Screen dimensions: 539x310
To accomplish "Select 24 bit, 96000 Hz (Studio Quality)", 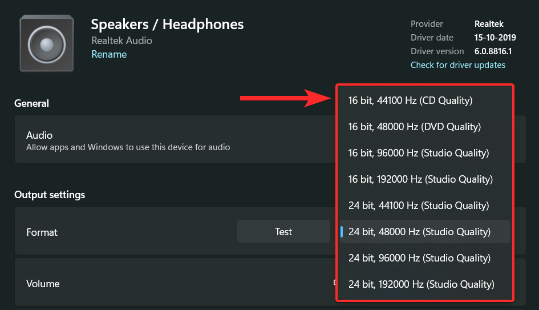I will [418, 258].
